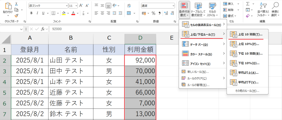This screenshot has height=120, width=282.
Task: Toggle center text alignment
Action: click(x=102, y=13)
